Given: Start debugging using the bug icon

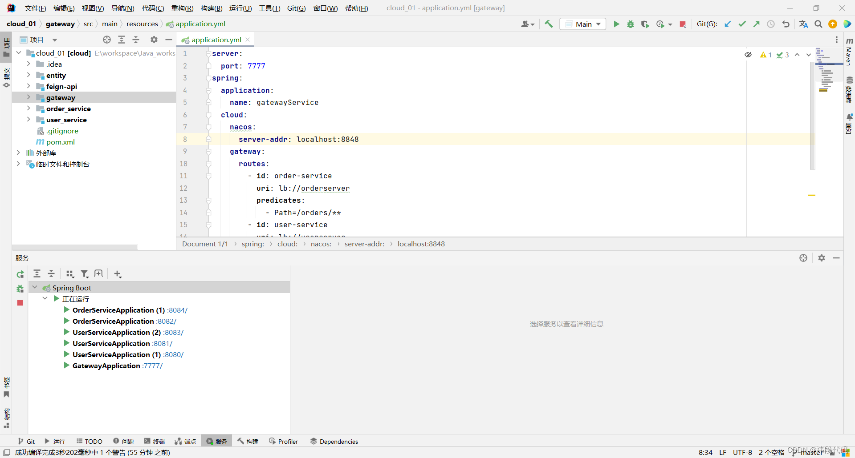Looking at the screenshot, I should pos(631,24).
